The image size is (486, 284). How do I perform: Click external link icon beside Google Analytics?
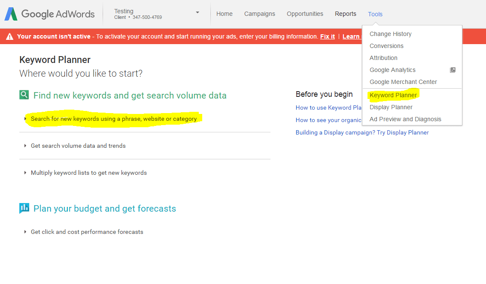tap(453, 70)
